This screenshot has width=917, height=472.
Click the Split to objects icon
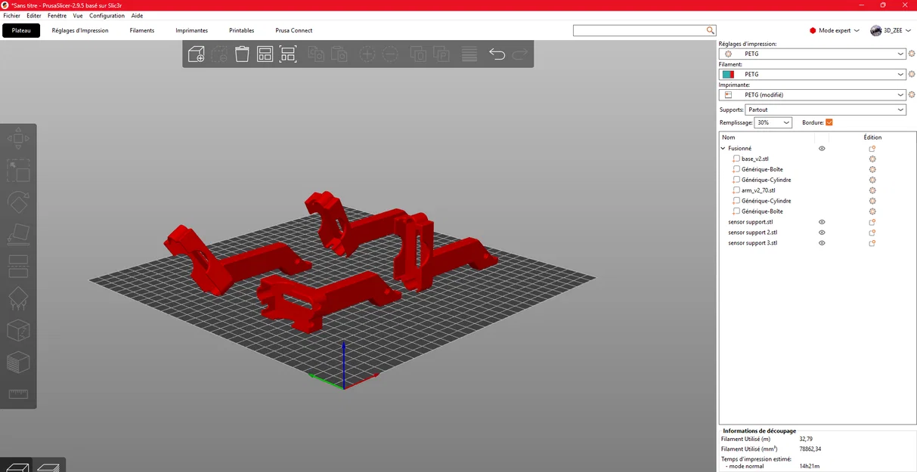418,54
